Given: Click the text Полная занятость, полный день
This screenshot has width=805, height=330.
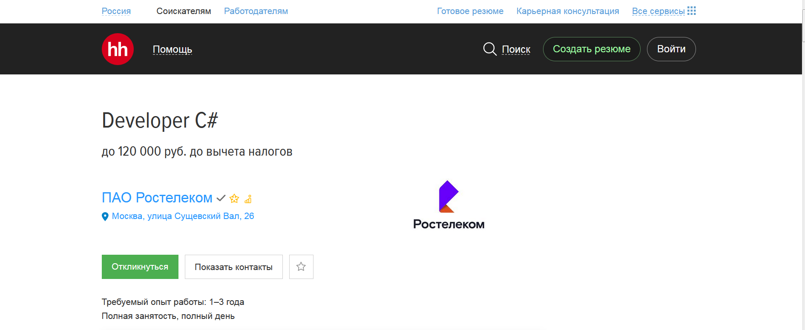Looking at the screenshot, I should coord(168,316).
